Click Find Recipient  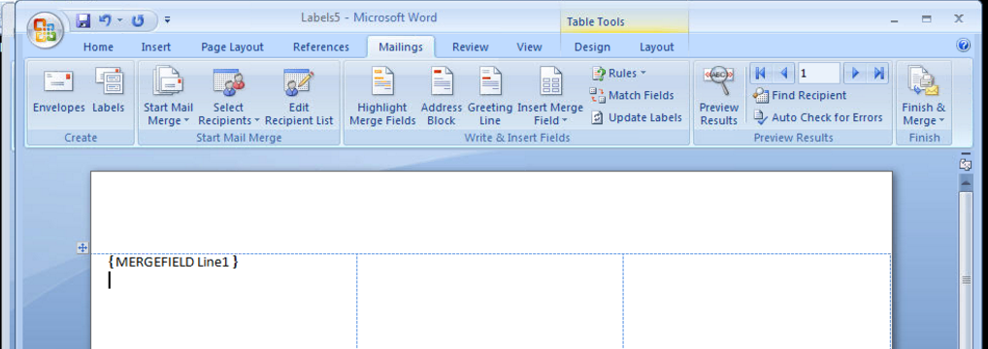[x=800, y=95]
